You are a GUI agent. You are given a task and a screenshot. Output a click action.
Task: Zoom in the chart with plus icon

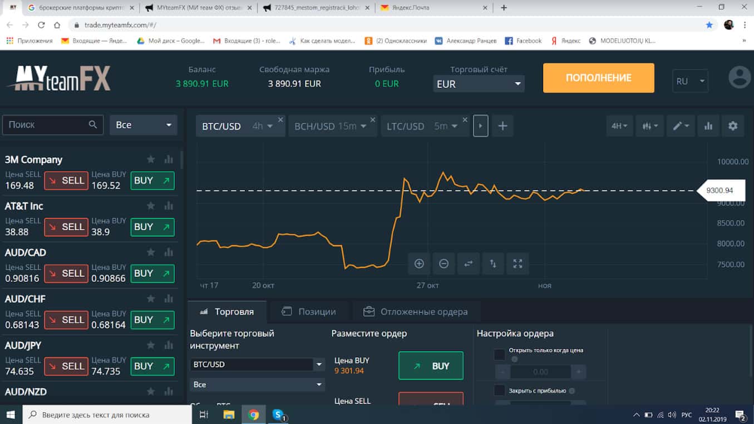419,264
